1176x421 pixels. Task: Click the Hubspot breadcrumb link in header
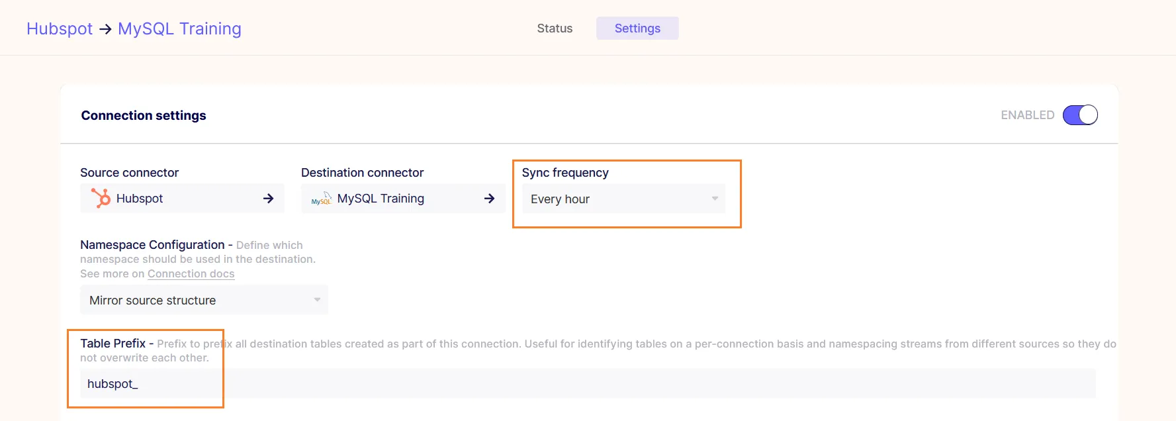point(60,29)
